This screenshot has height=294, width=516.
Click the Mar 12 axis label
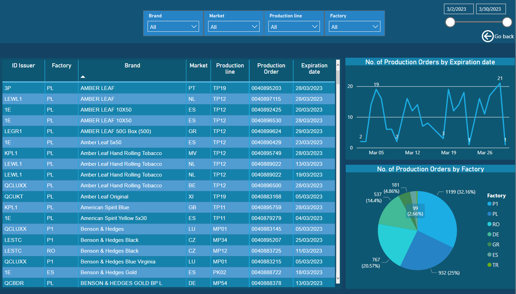[413, 153]
